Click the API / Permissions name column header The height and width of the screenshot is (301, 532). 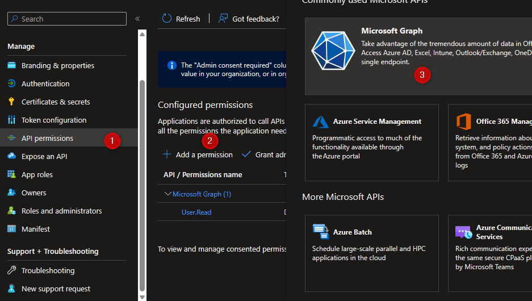tap(203, 174)
